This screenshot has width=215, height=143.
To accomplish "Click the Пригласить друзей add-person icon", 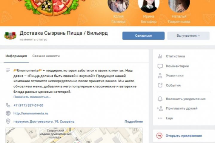I will [160, 108].
